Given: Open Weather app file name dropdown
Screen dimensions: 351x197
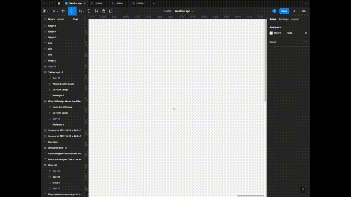Looking at the screenshot, I should (x=193, y=11).
